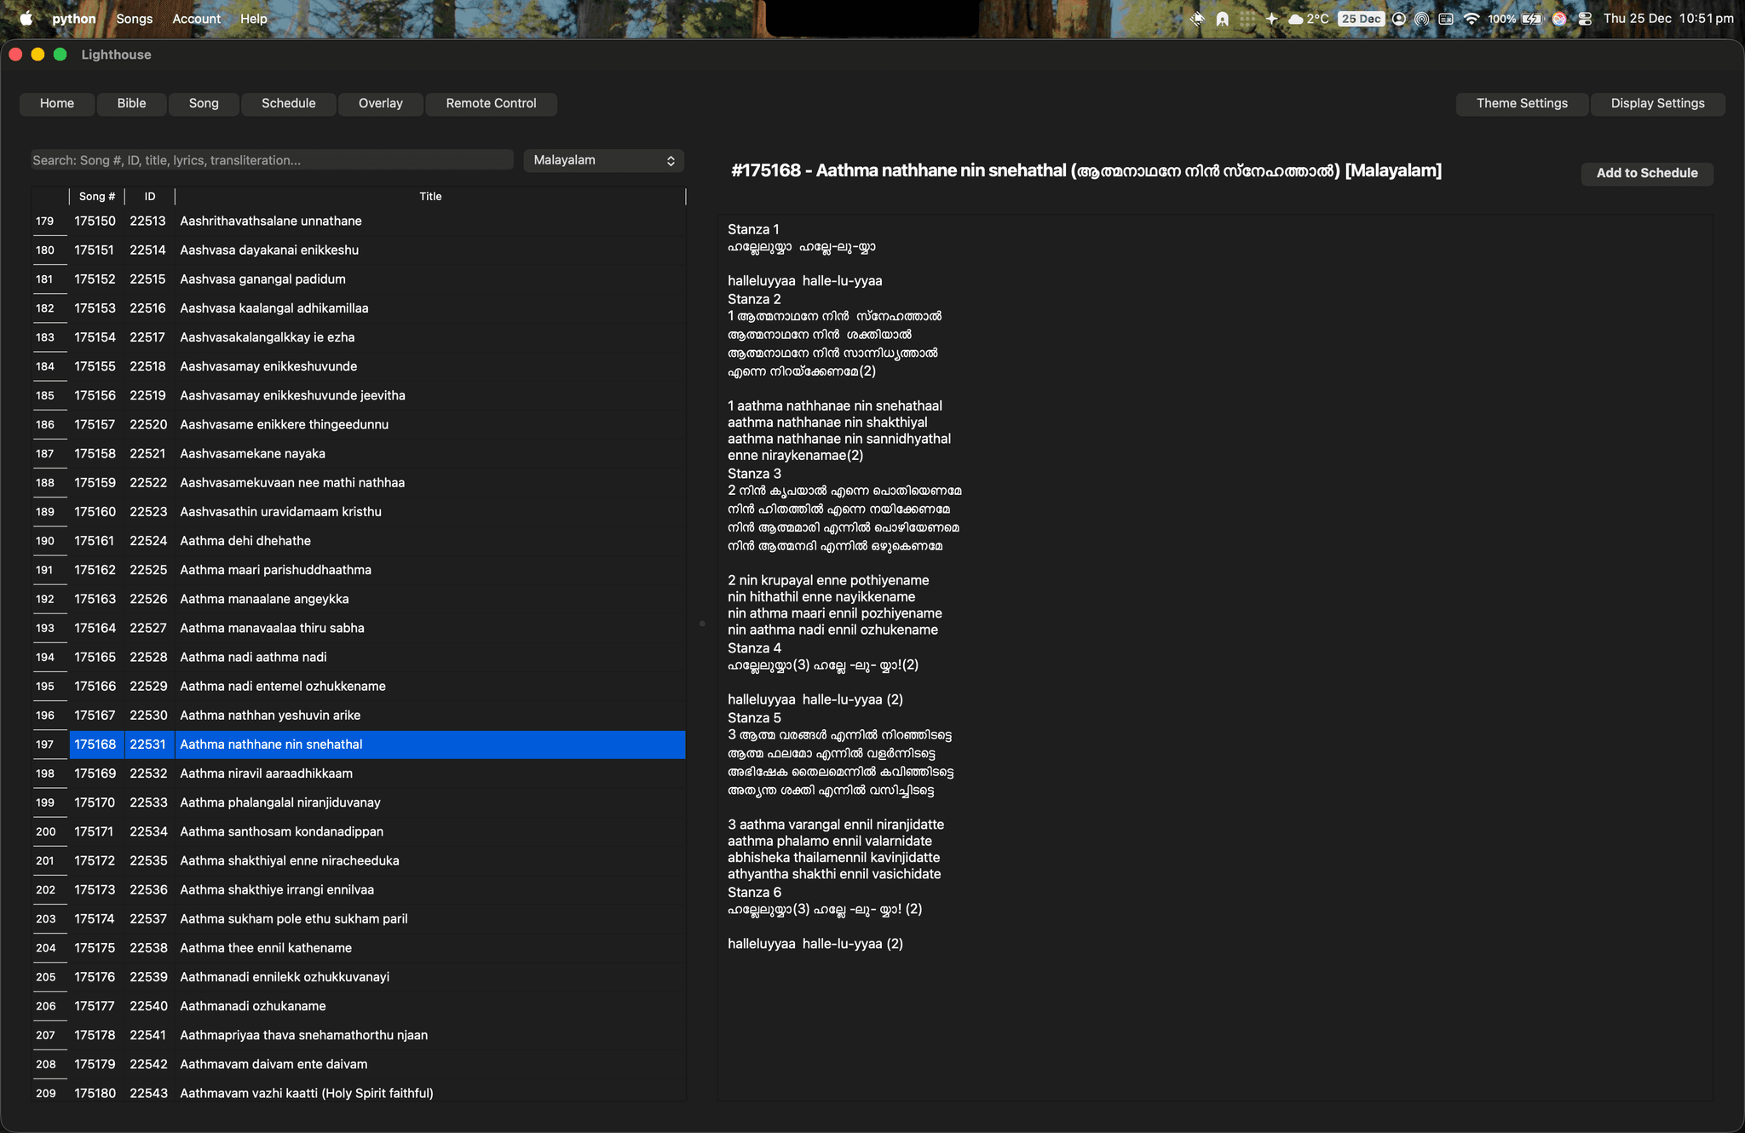The height and width of the screenshot is (1133, 1745).
Task: Switch to the Bible tab
Action: [x=131, y=103]
